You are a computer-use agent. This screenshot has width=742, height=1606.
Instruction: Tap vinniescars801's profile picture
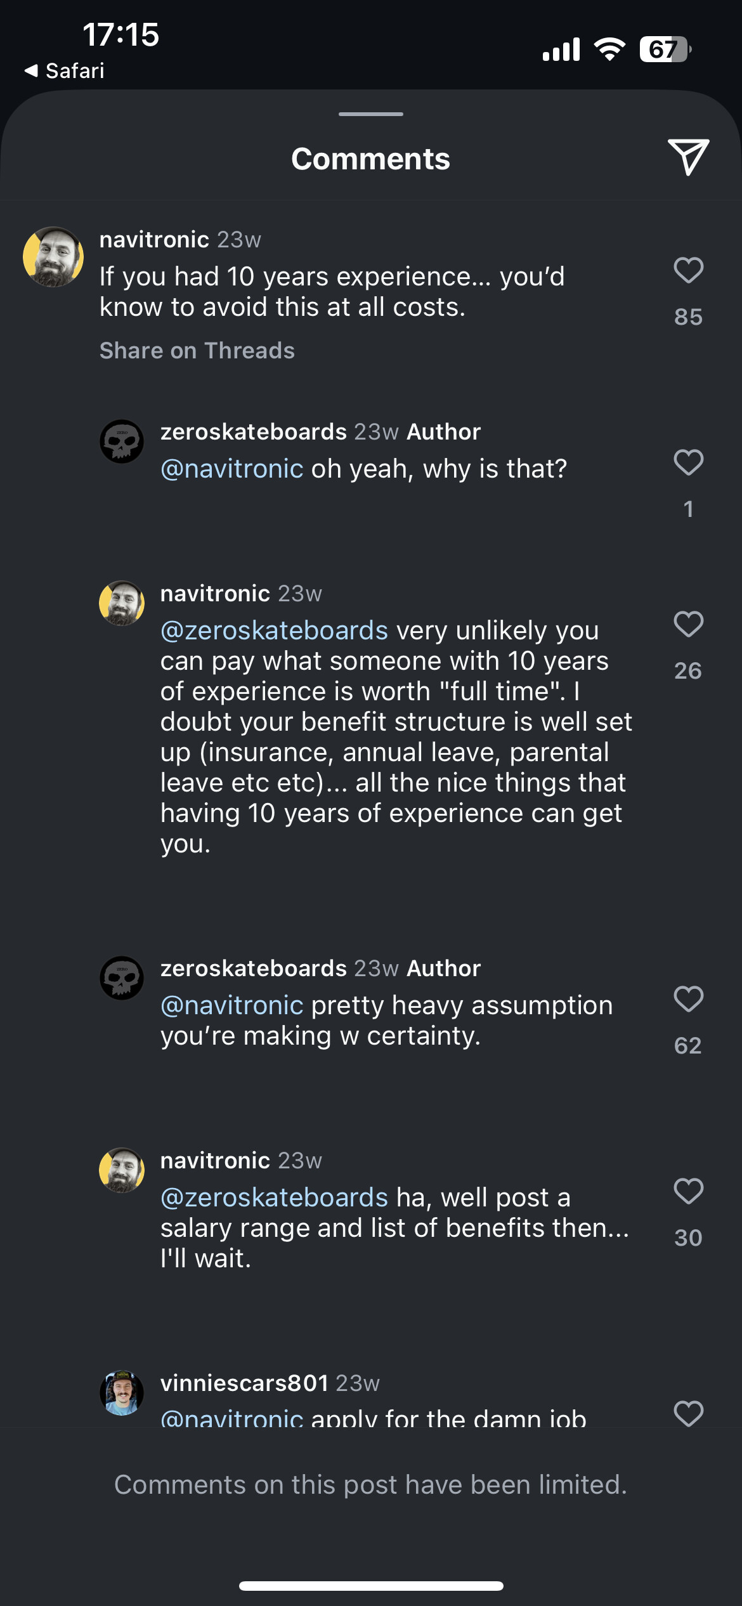point(122,1393)
